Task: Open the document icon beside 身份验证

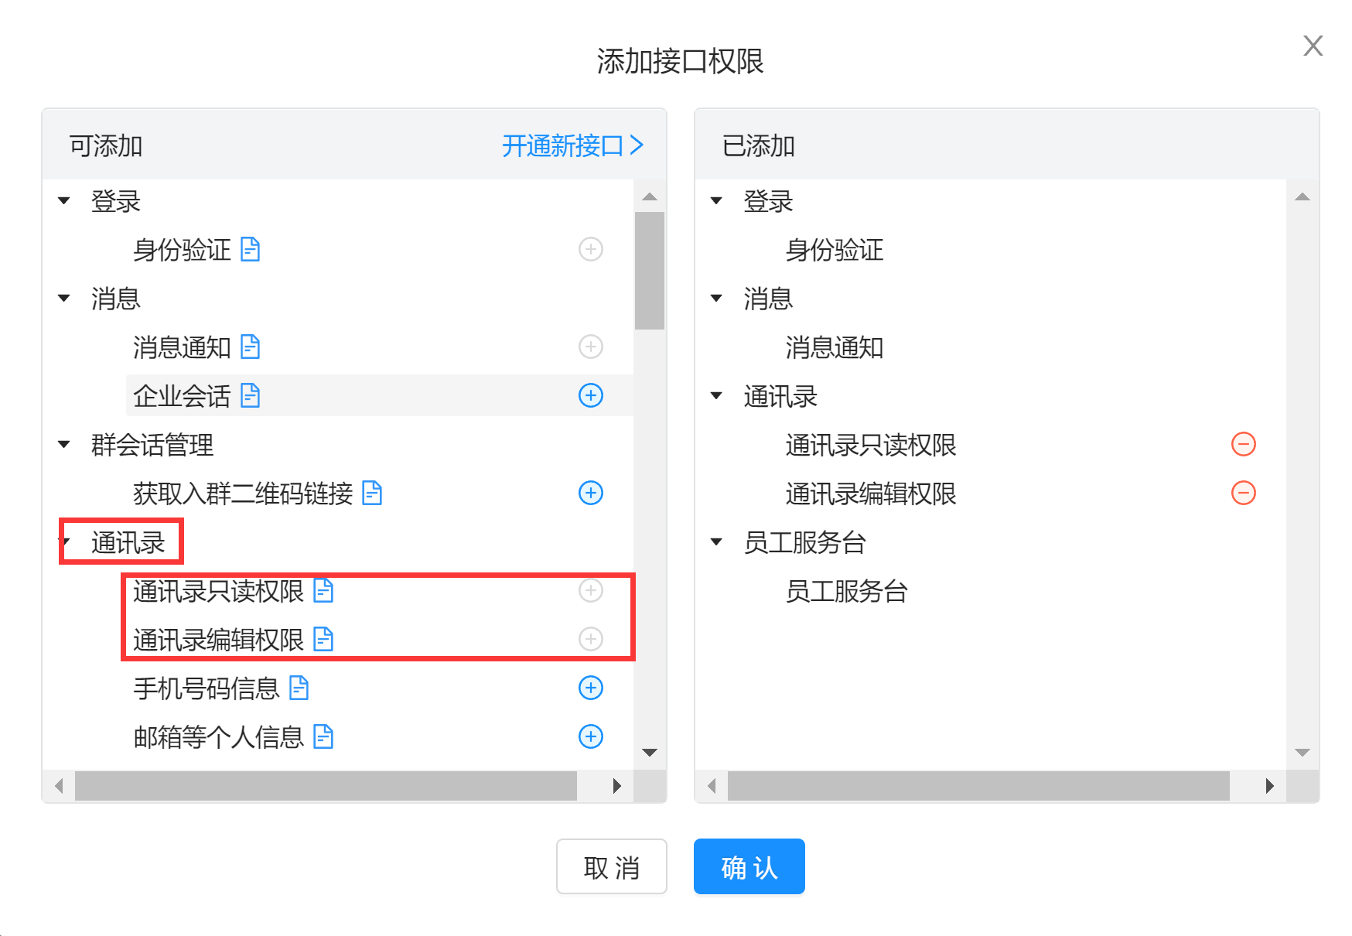Action: (x=250, y=249)
